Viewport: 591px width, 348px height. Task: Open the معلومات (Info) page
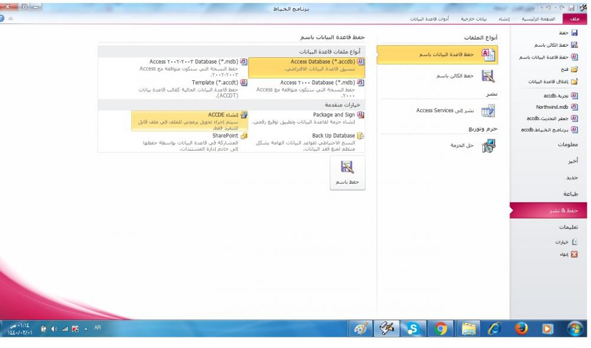coord(567,145)
